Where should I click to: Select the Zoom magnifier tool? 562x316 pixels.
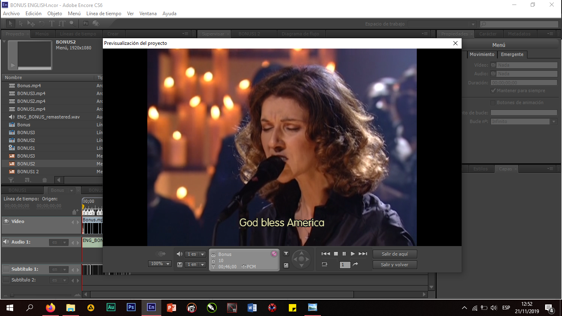point(72,23)
